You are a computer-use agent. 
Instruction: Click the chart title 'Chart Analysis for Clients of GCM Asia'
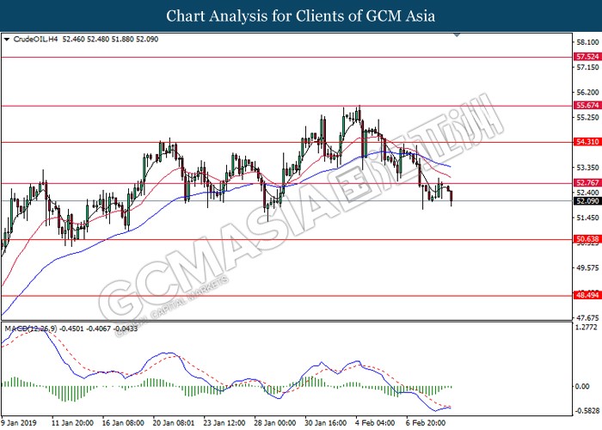(301, 15)
